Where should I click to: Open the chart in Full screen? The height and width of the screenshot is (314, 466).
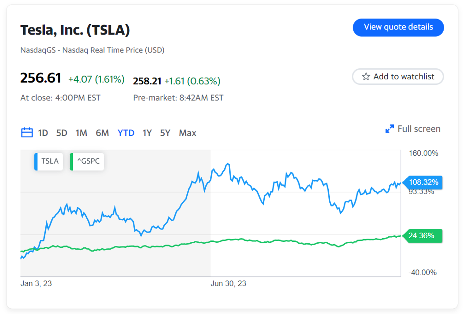[413, 129]
